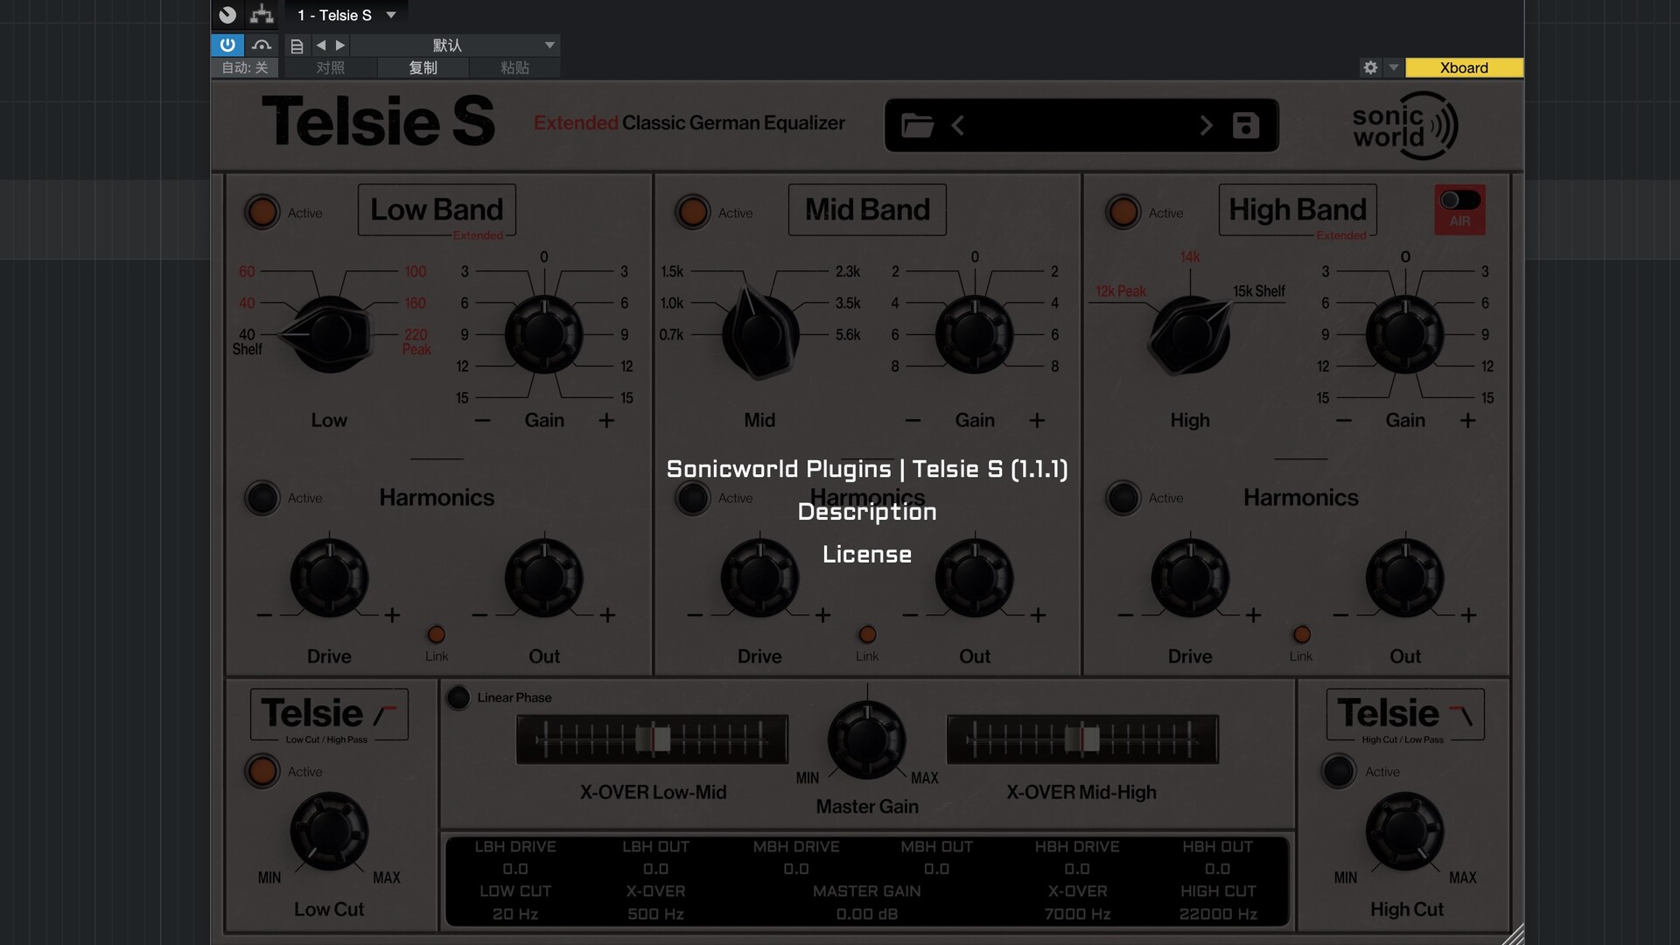
Task: Toggle the AIR switch on High Band
Action: 1459,200
